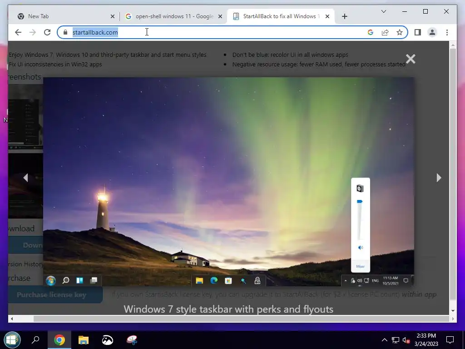
Task: Share this page using share icon
Action: point(385,32)
